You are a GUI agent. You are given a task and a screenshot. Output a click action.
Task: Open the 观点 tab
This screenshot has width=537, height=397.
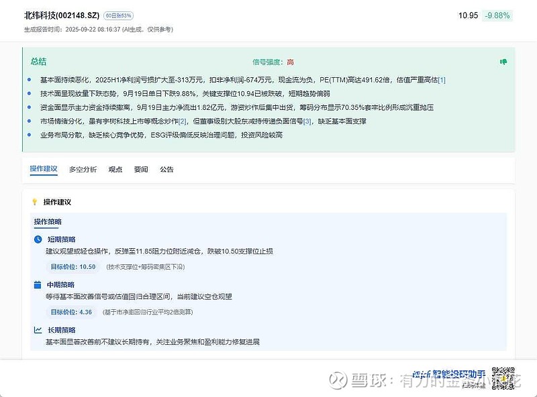115,170
